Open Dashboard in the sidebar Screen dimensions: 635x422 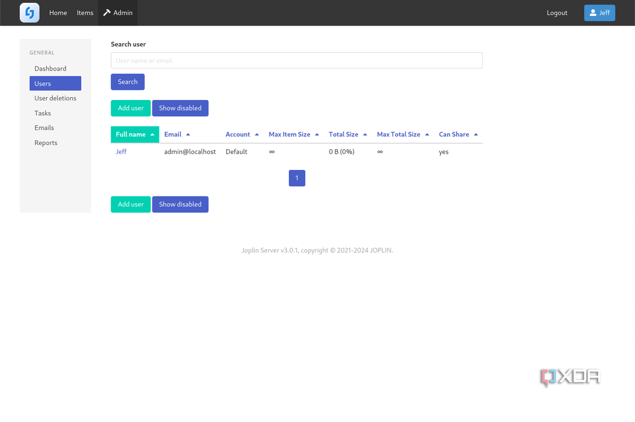click(x=56, y=69)
